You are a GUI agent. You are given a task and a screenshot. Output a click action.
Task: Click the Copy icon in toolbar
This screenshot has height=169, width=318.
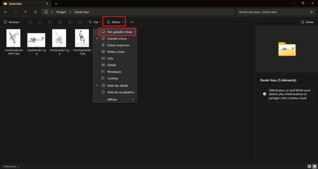point(40,22)
